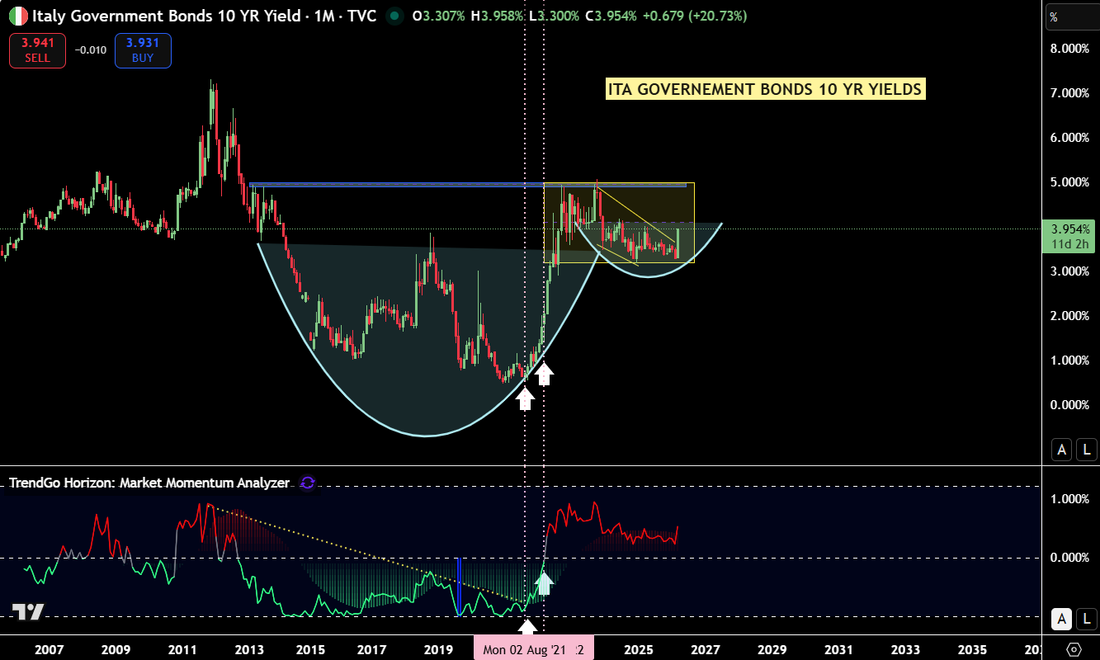Enable log scale L on indicator pane
The width and height of the screenshot is (1100, 660).
1086,619
